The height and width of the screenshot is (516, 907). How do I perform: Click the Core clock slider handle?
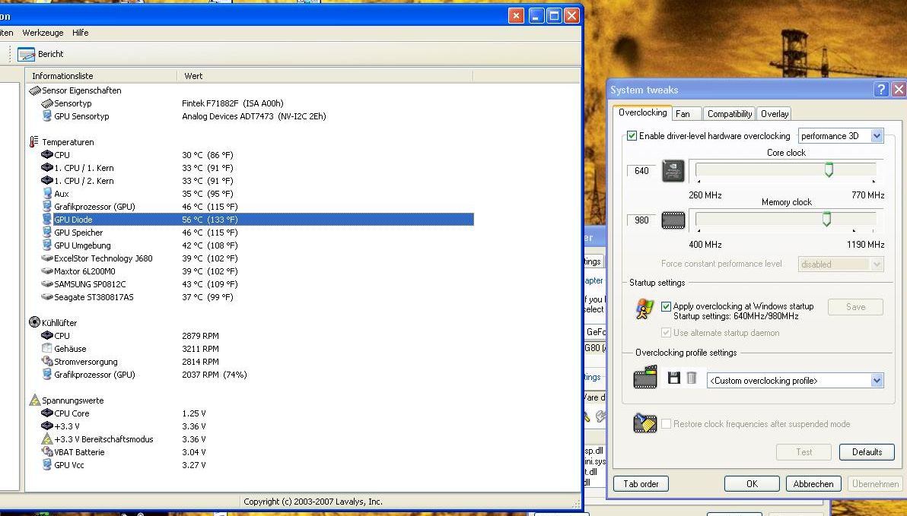829,170
